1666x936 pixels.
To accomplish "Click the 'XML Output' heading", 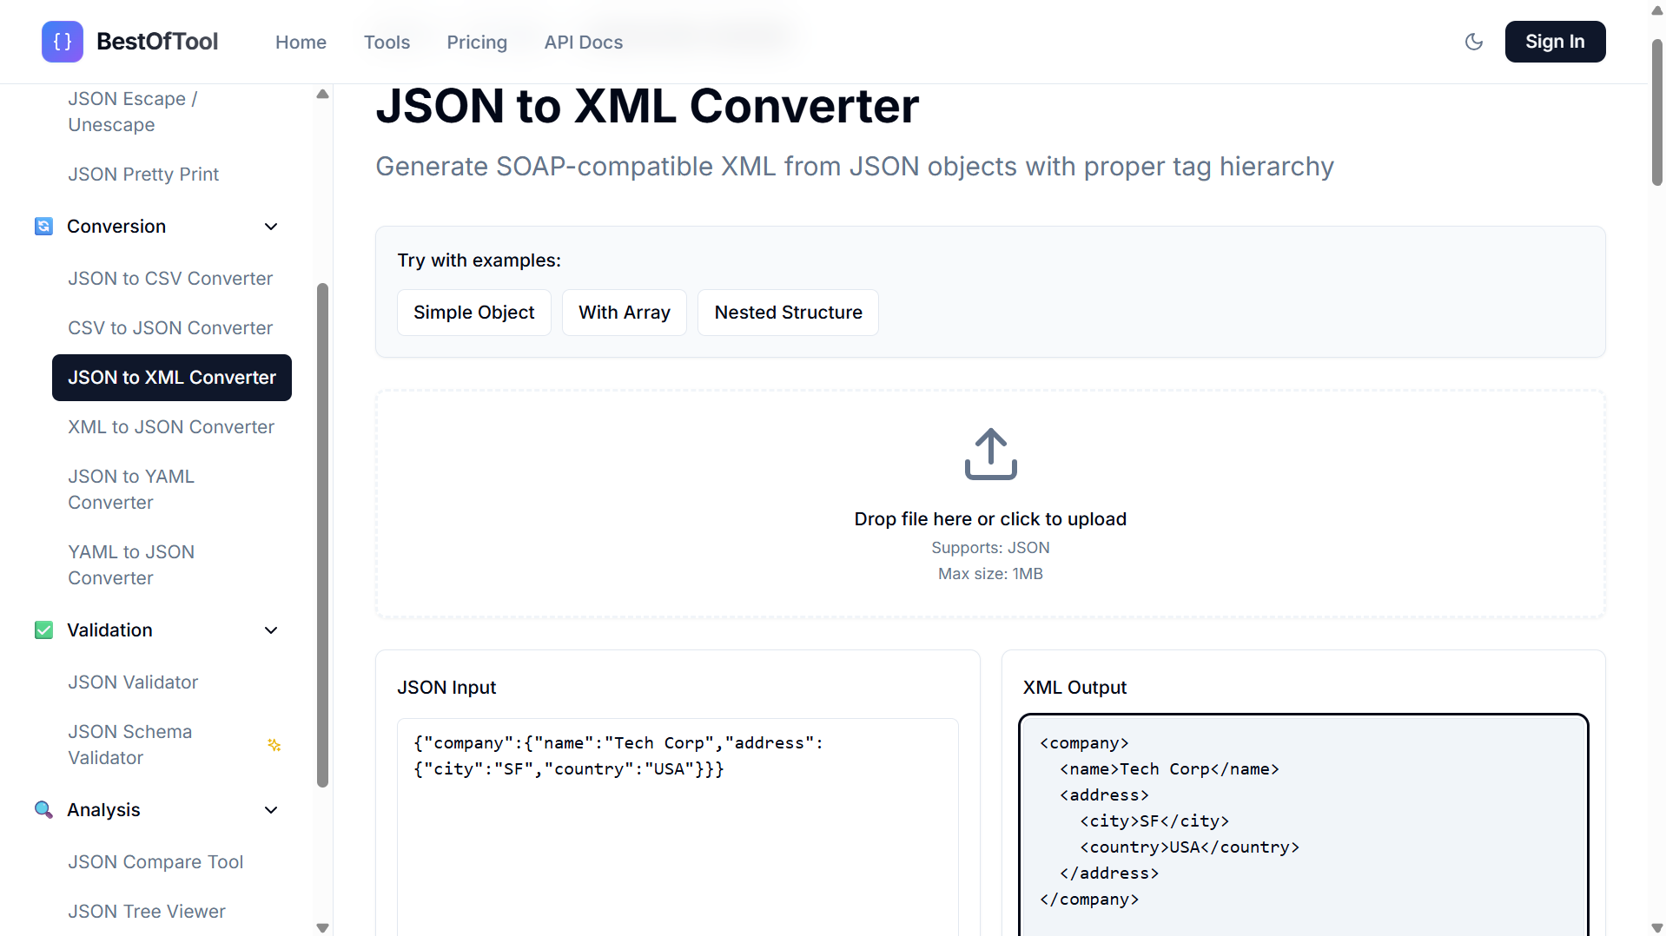I will 1074,688.
